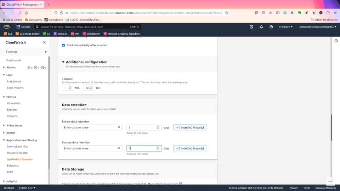Image resolution: width=340 pixels, height=191 pixels.
Task: Open the info panel icon at right
Action: click(336, 41)
